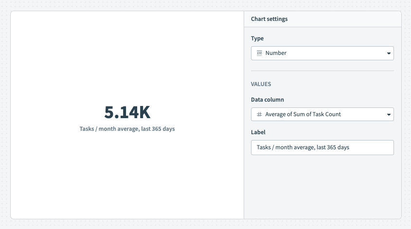Click the Number type icon in Type field
The image size is (411, 229).
point(259,53)
